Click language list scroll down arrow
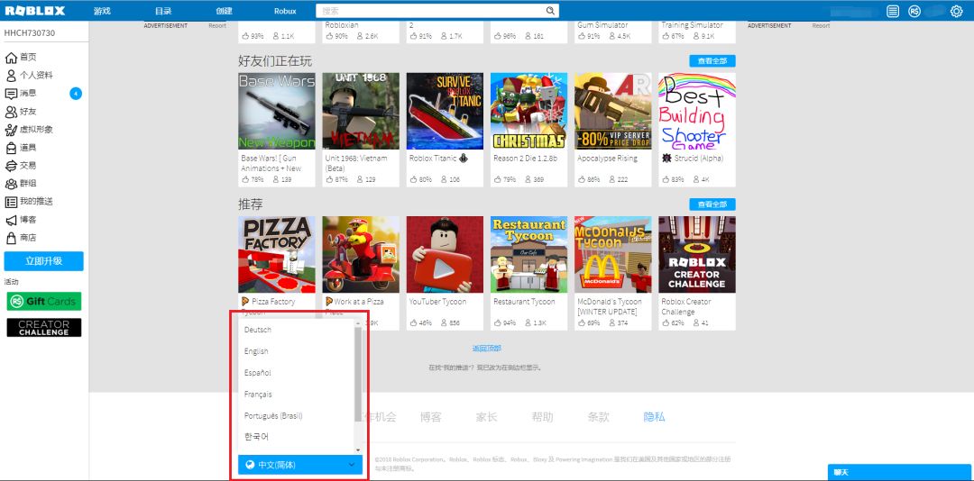 [358, 449]
